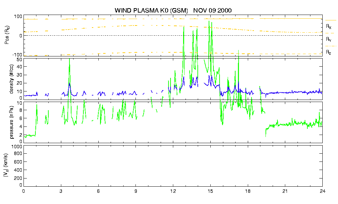This screenshot has height=204, width=338.
Task: Click the '-100' tick on the position axis
Action: (x=17, y=55)
